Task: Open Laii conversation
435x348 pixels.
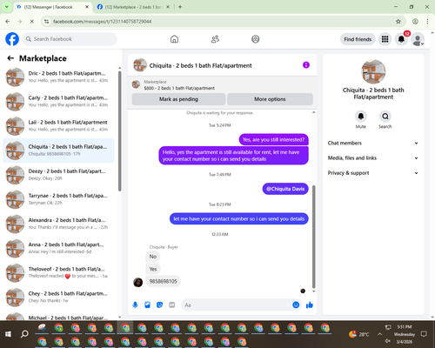Action: coord(58,126)
